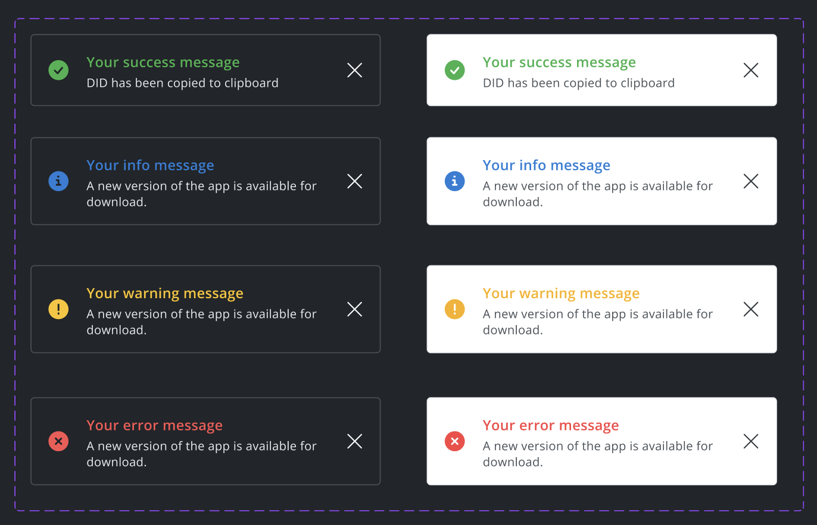Dismiss the dark warning notification
Screen dimensions: 817x525
354,309
